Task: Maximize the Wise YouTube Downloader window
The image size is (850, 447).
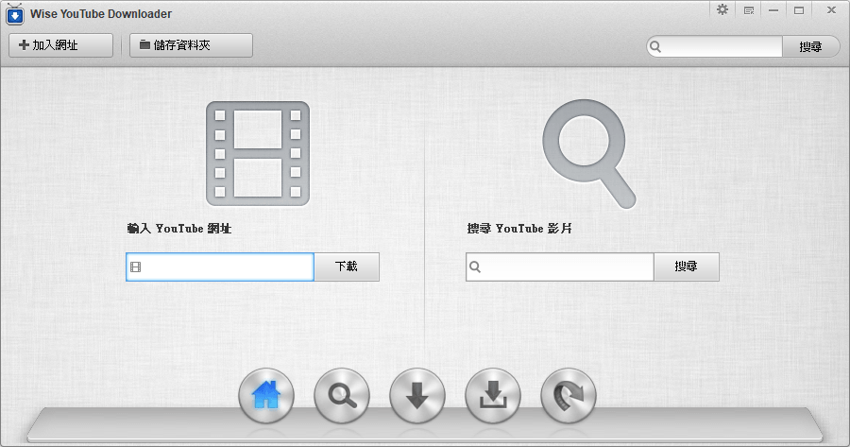Action: click(799, 10)
